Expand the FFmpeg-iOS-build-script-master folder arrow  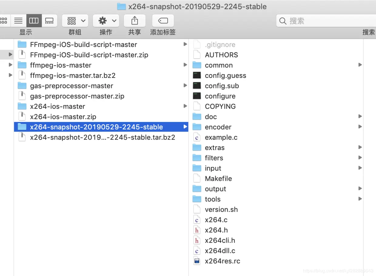tap(185, 44)
